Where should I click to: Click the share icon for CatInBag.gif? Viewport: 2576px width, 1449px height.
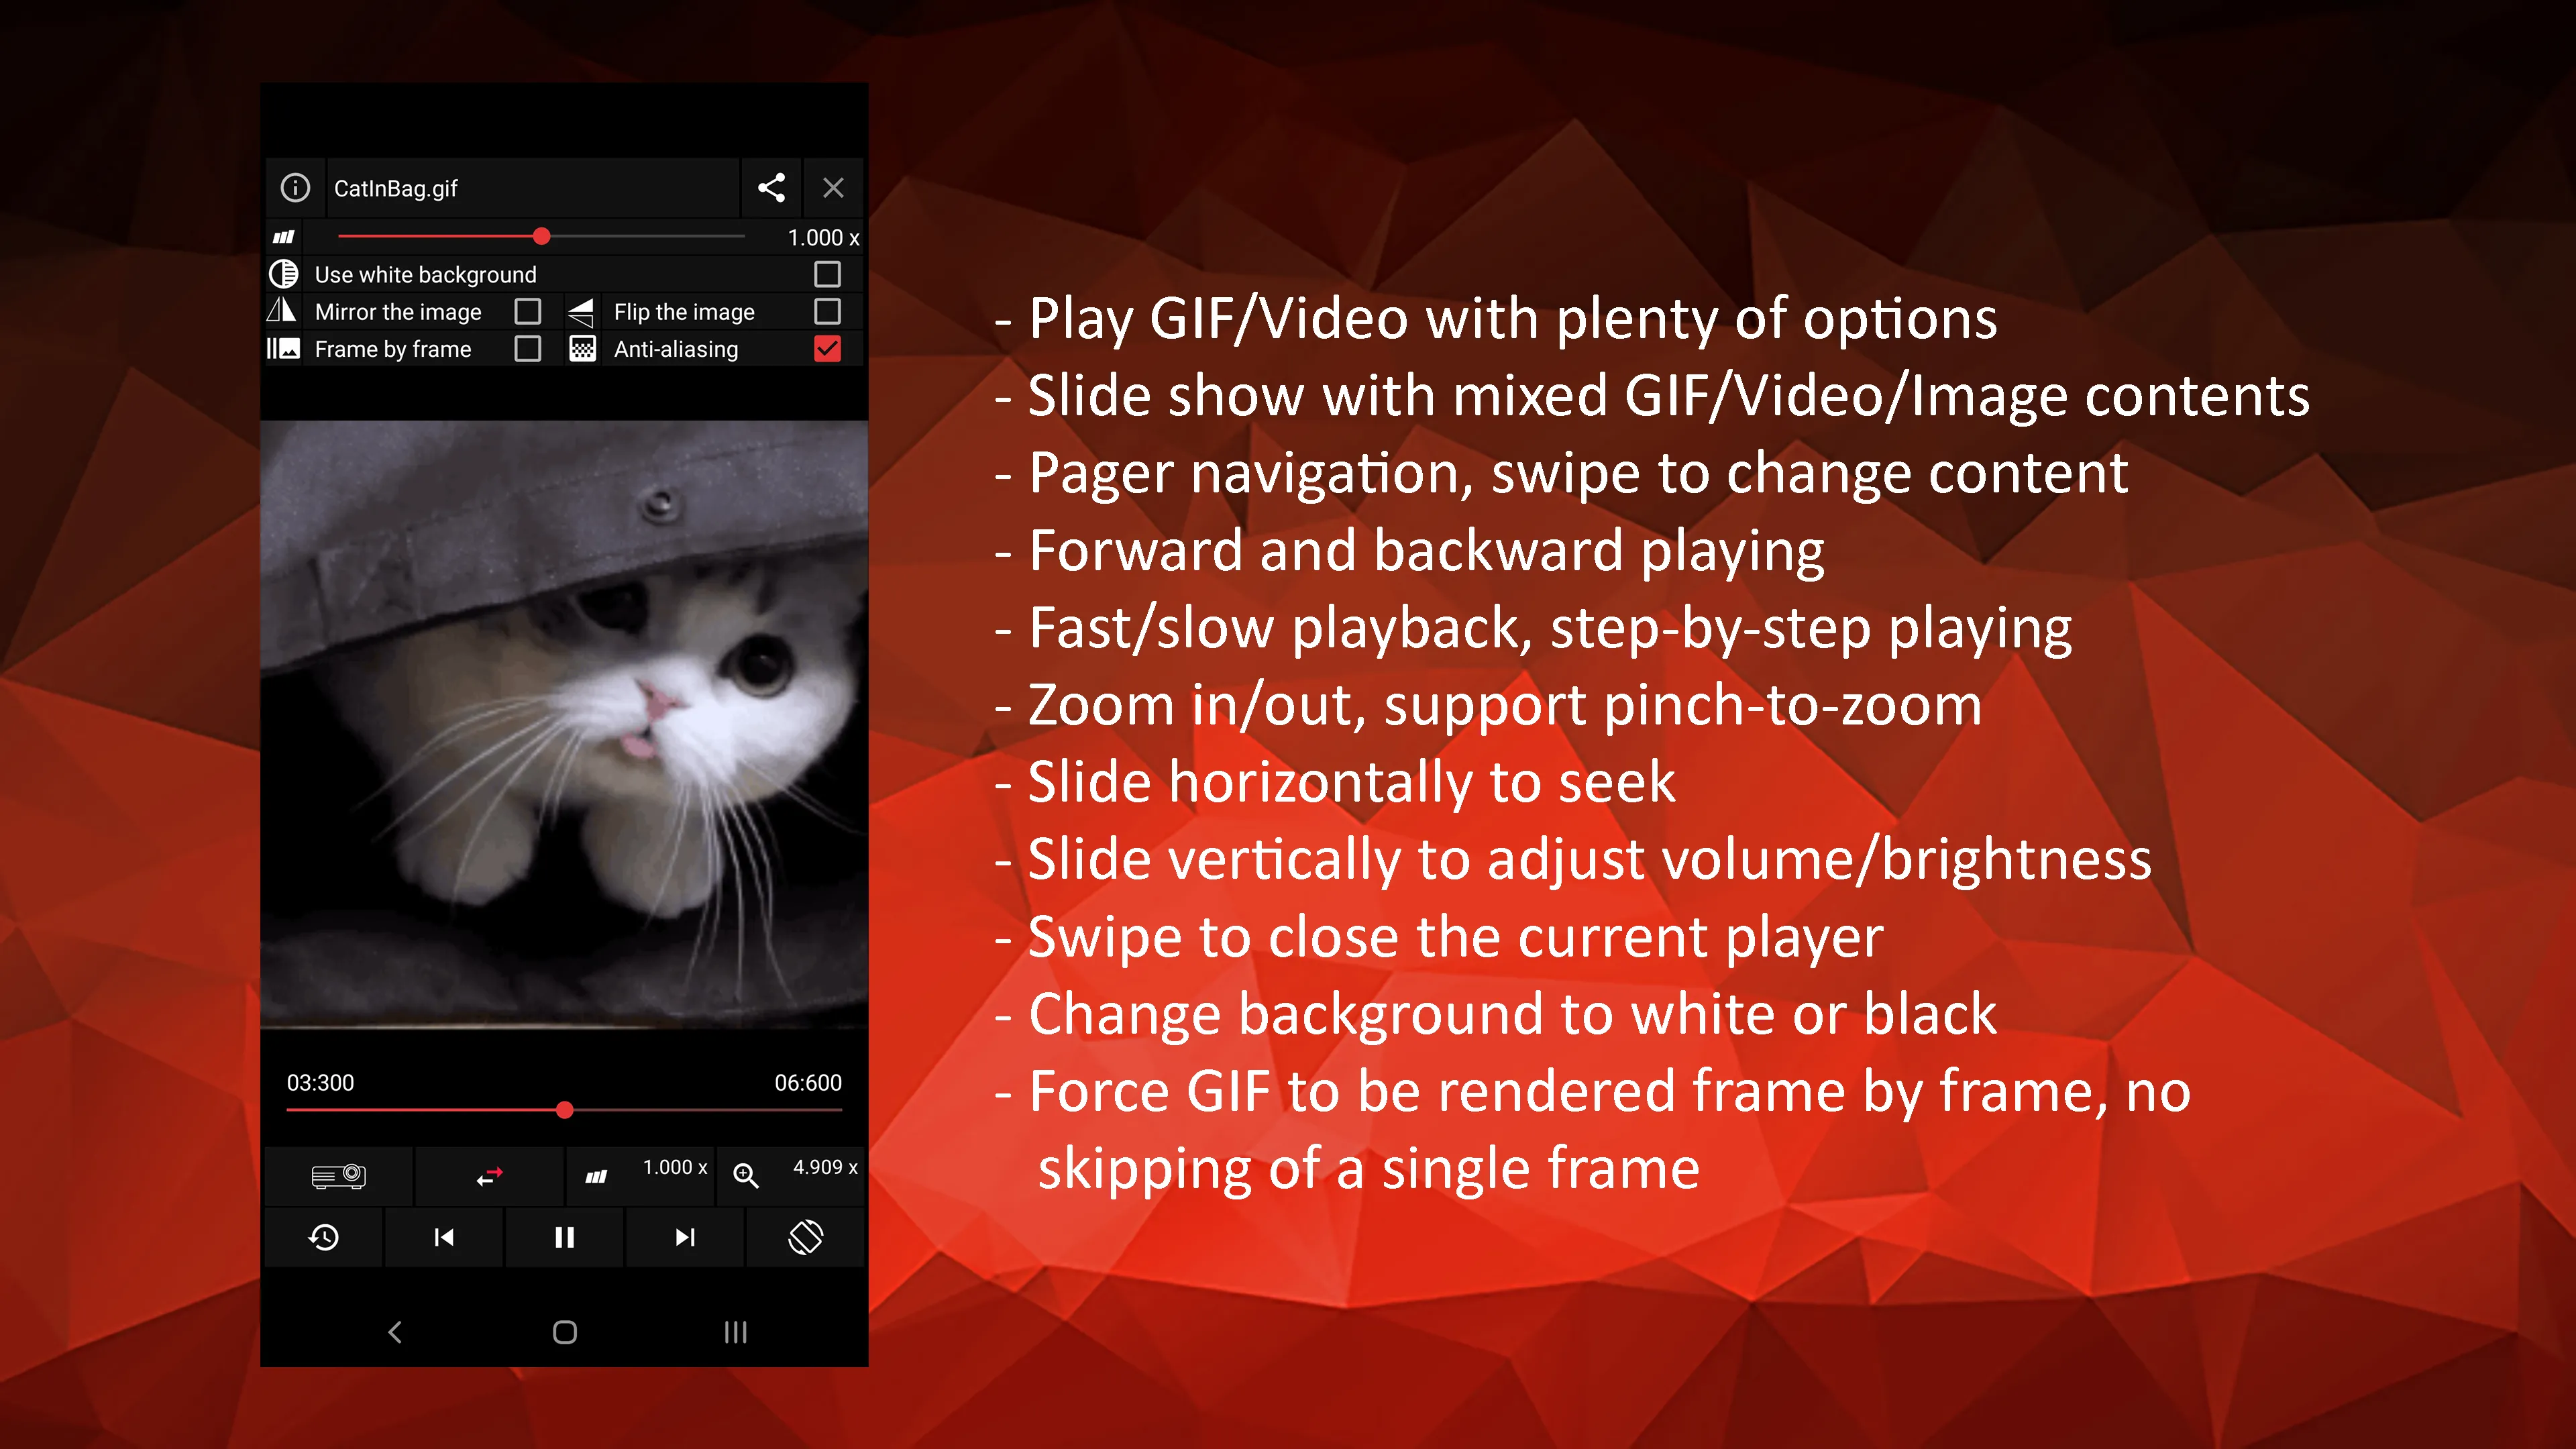click(771, 186)
